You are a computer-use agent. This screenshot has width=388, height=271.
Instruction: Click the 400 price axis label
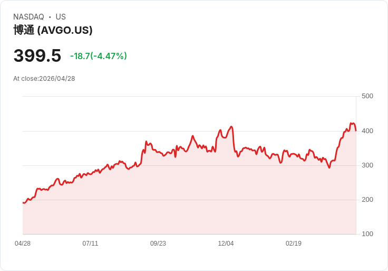[x=367, y=131]
